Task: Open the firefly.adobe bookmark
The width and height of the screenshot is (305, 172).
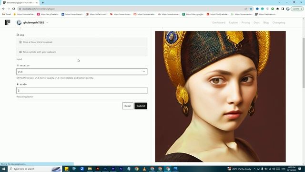Action: [217, 14]
